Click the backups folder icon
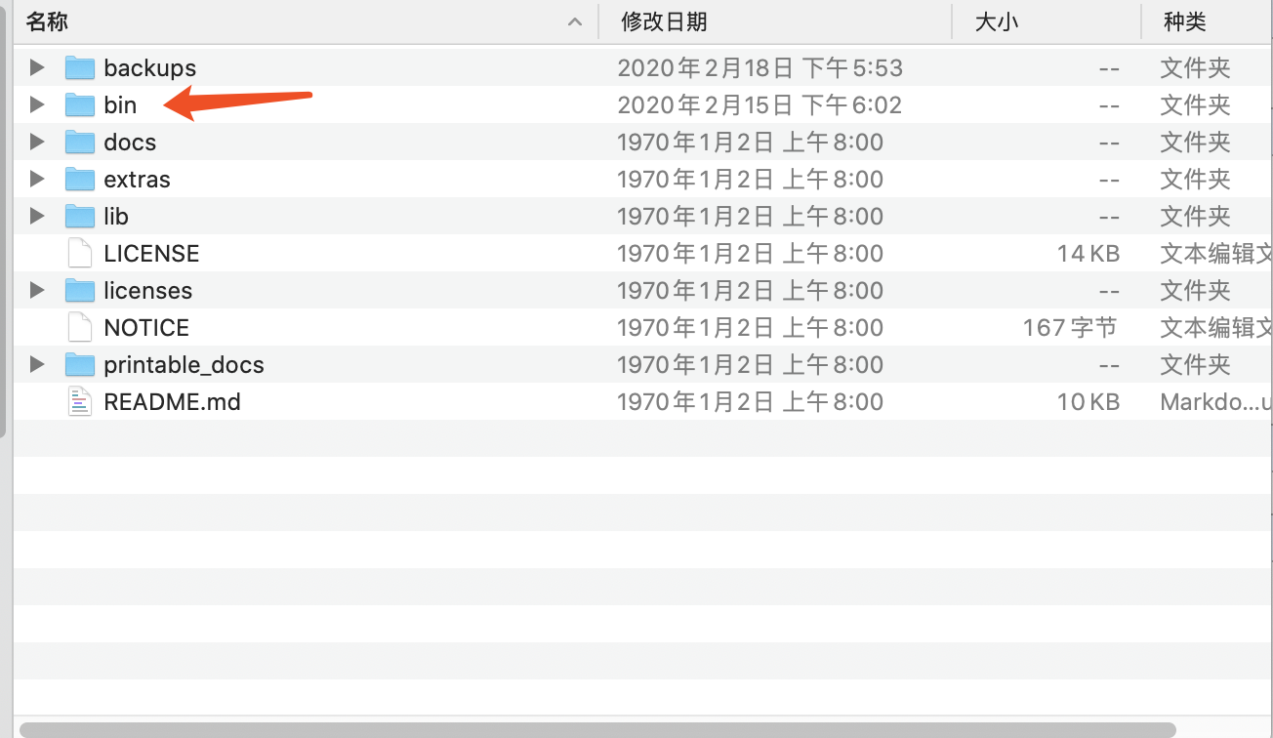This screenshot has width=1273, height=738. tap(79, 67)
